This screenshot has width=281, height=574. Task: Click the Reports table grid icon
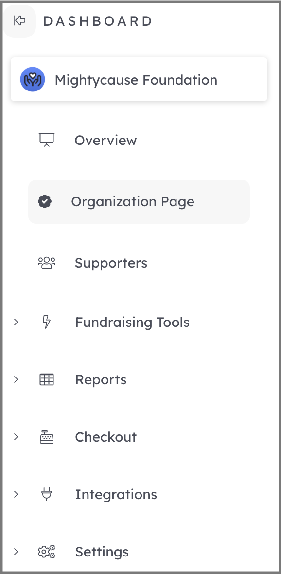tap(47, 379)
